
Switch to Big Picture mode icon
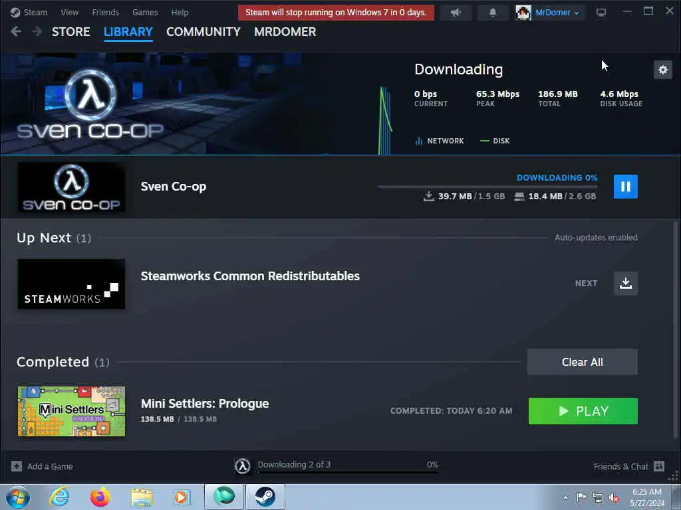point(601,13)
